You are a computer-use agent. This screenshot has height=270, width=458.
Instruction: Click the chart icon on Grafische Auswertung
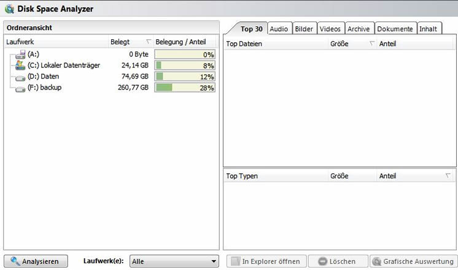pyautogui.click(x=377, y=261)
